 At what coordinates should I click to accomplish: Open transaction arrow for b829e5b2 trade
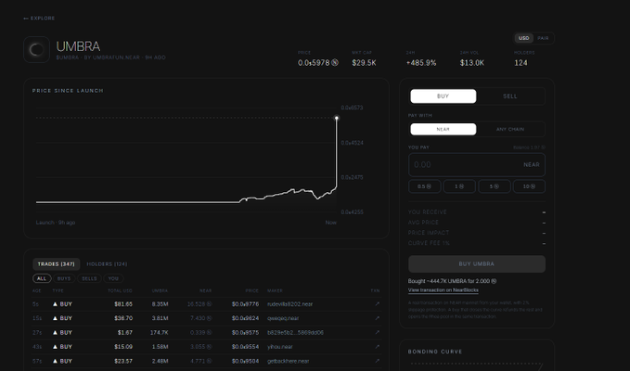377,332
